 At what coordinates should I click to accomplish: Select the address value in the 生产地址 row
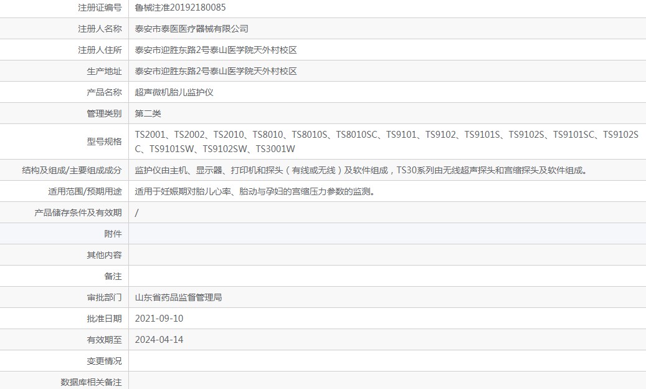click(216, 71)
